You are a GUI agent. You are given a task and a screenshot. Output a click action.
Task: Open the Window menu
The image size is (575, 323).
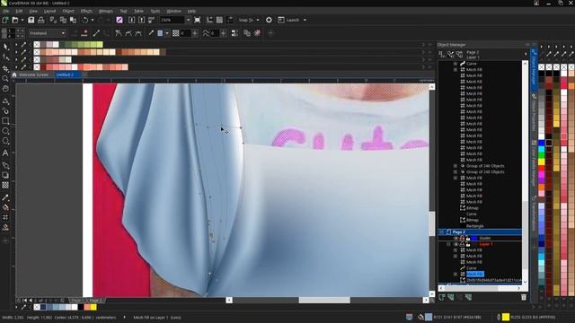[173, 11]
